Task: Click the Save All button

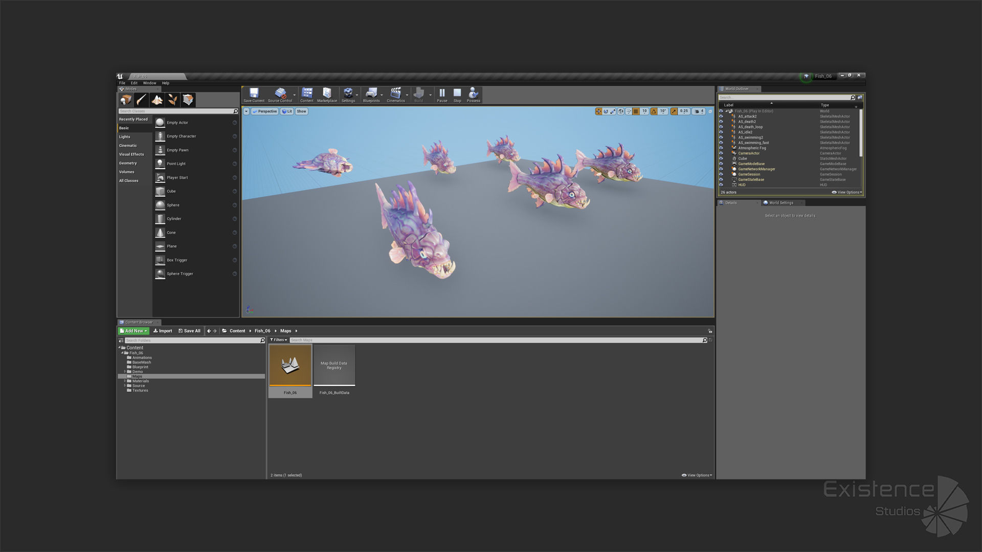Action: pos(189,331)
